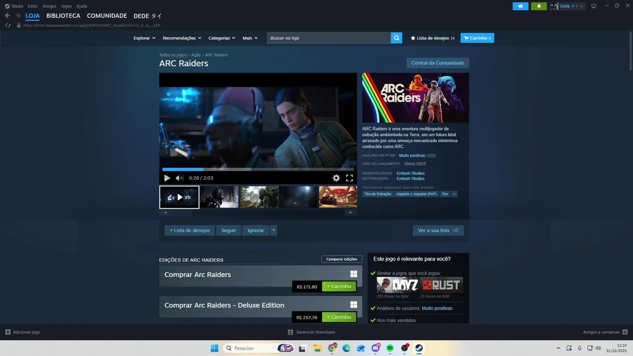Click the Seguir button

point(228,230)
